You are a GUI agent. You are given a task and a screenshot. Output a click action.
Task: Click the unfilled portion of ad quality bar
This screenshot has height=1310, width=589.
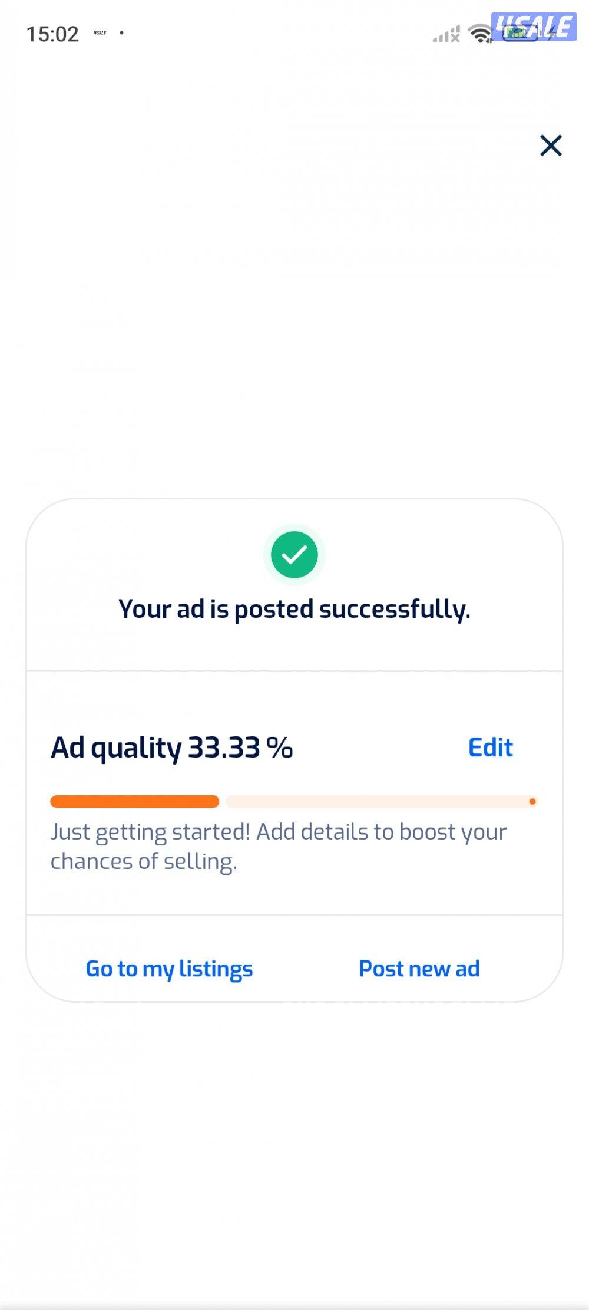tap(377, 801)
